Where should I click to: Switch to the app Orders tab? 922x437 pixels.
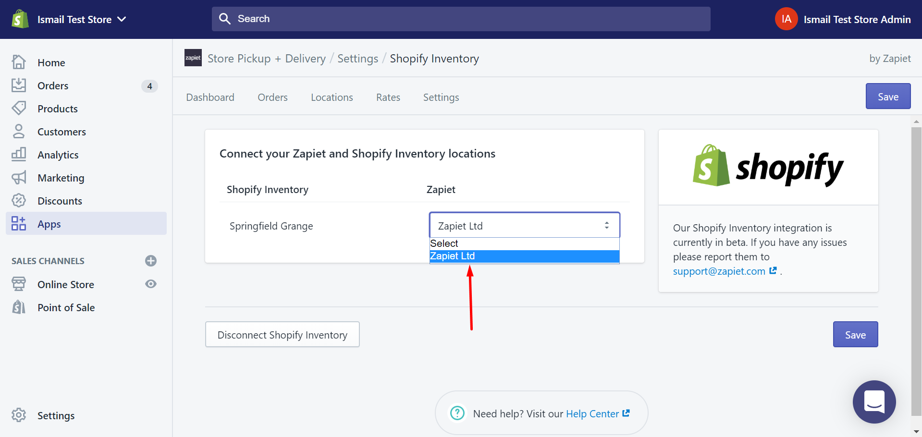tap(272, 97)
